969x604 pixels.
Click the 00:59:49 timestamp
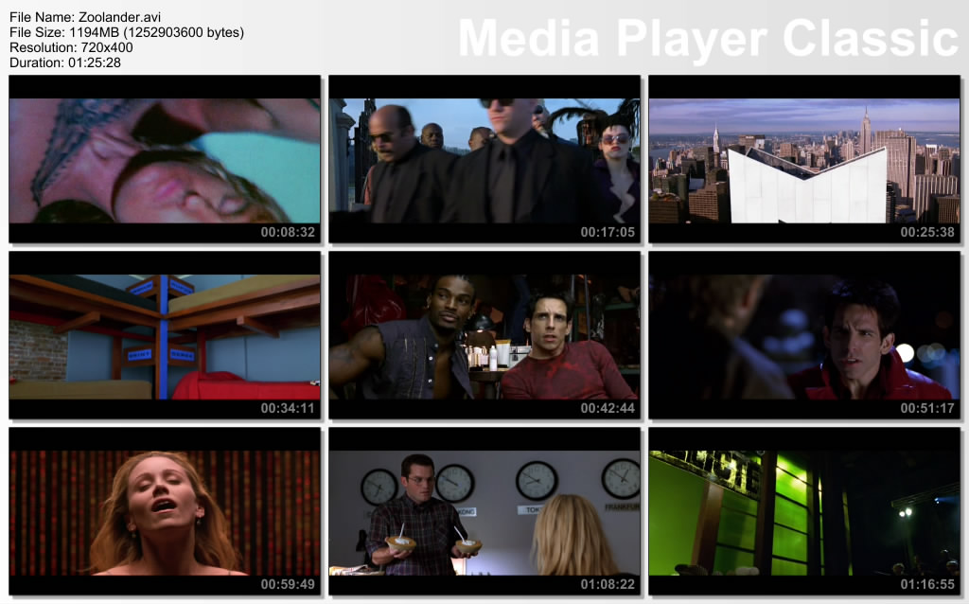(288, 584)
